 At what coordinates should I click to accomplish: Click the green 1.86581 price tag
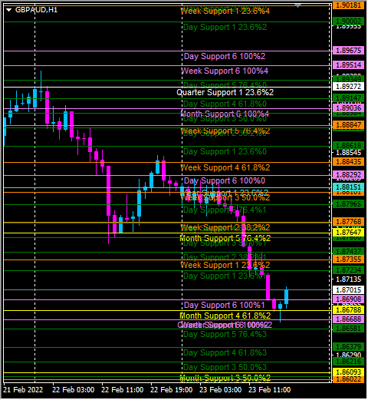click(x=348, y=329)
